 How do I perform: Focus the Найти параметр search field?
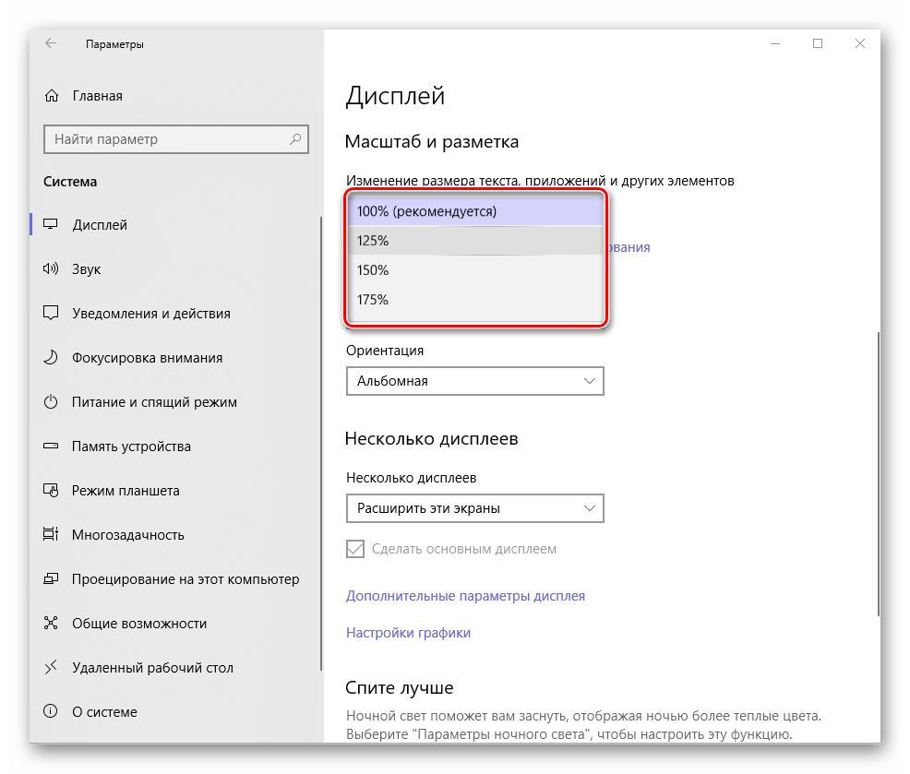click(x=166, y=139)
